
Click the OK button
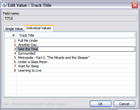pyautogui.click(x=101, y=104)
